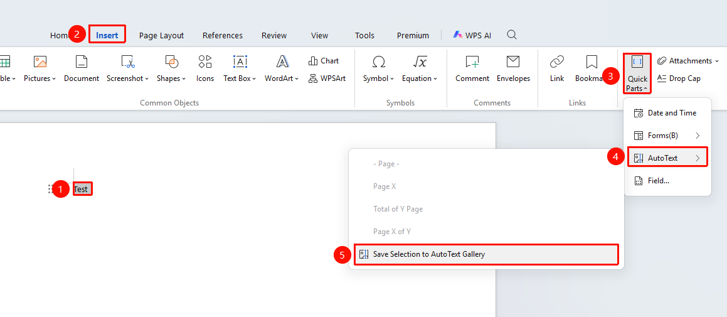Image resolution: width=727 pixels, height=317 pixels.
Task: Open the Review tab
Action: pos(274,35)
